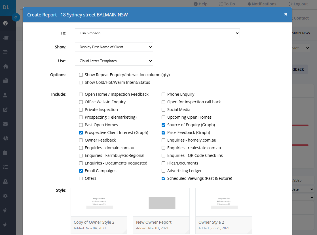Check Private Inspection

[x=81, y=110]
